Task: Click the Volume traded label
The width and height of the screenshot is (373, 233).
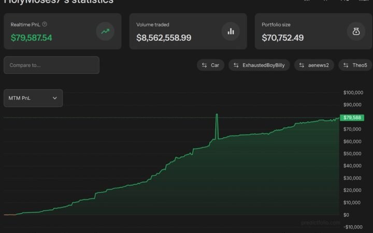Action: (153, 24)
